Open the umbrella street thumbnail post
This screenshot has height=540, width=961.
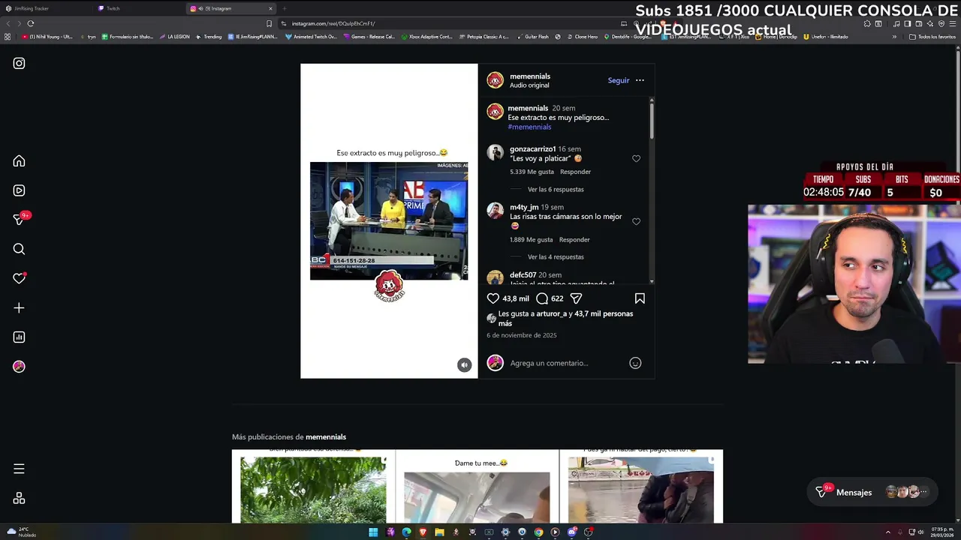click(641, 487)
